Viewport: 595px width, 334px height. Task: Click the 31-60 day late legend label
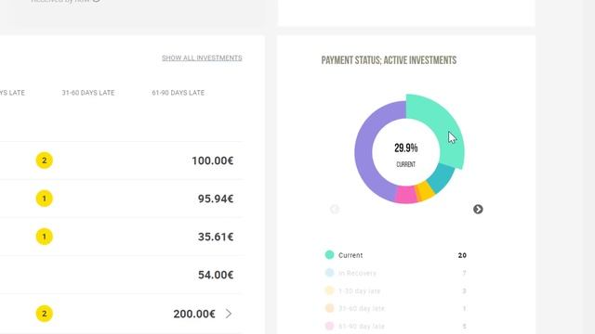tap(362, 308)
